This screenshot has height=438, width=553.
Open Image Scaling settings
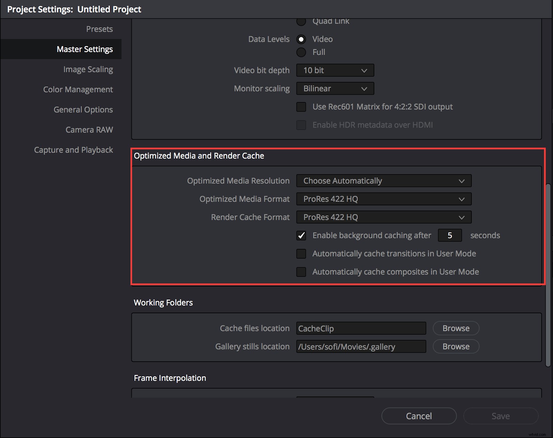tap(88, 69)
